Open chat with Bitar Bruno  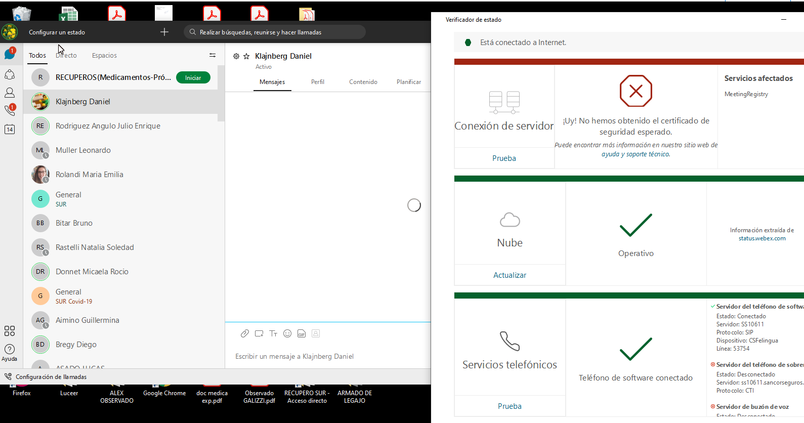pyautogui.click(x=120, y=223)
